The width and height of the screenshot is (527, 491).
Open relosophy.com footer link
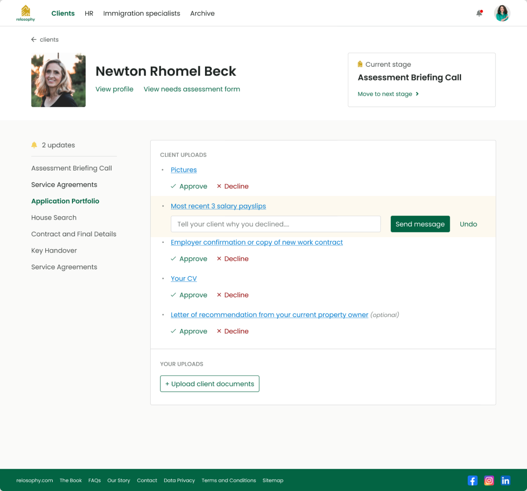click(x=35, y=480)
